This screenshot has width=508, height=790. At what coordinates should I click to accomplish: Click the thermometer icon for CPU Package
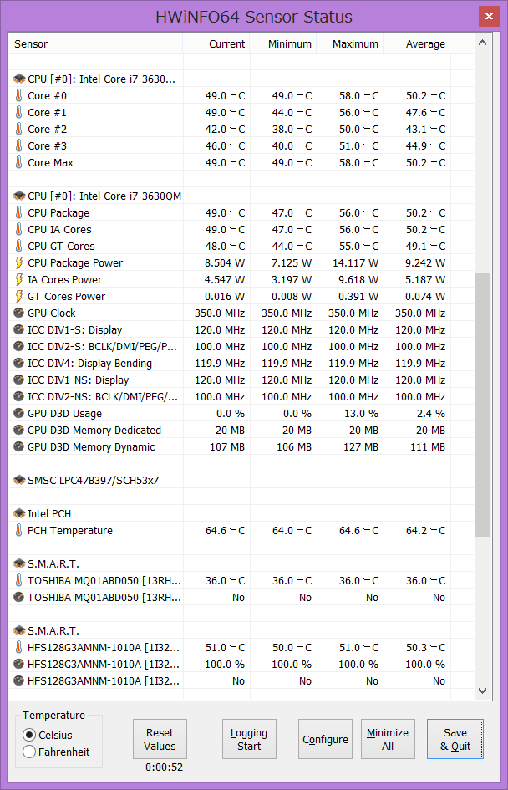point(18,212)
